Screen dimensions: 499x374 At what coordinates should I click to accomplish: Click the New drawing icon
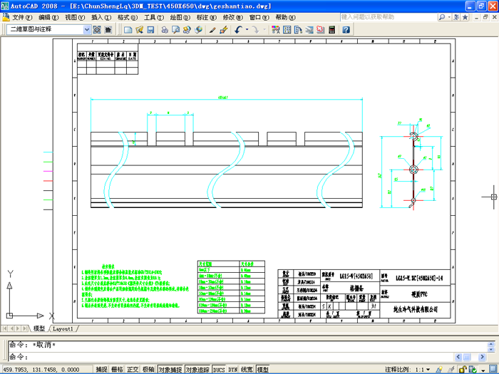pos(128,30)
